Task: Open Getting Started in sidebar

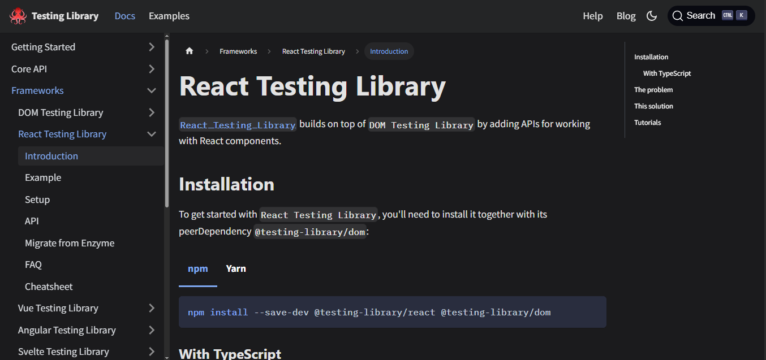Action: tap(43, 47)
